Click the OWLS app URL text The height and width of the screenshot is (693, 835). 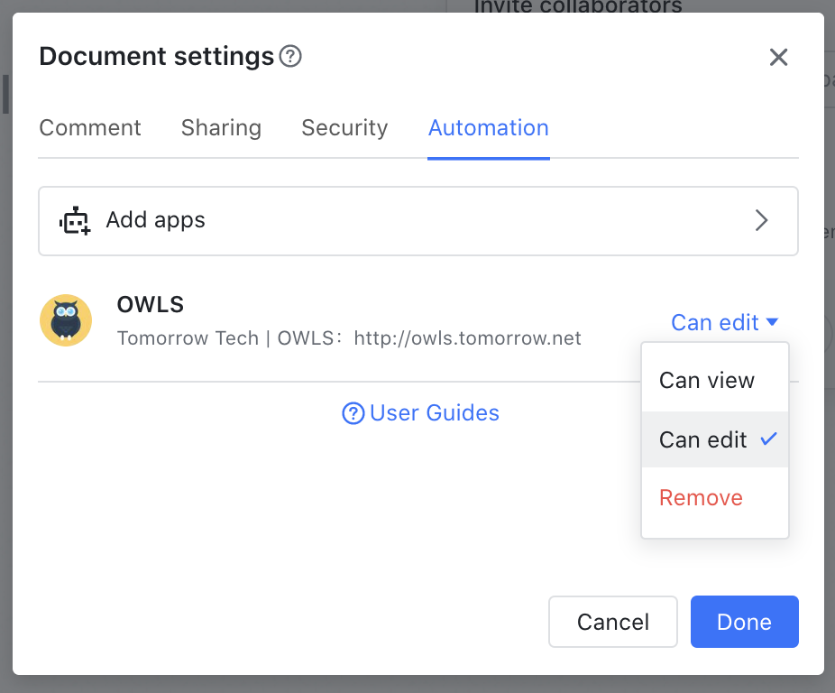[467, 338]
